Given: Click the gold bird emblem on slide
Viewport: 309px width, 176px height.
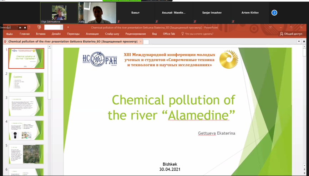Looking at the screenshot, I should point(229,59).
